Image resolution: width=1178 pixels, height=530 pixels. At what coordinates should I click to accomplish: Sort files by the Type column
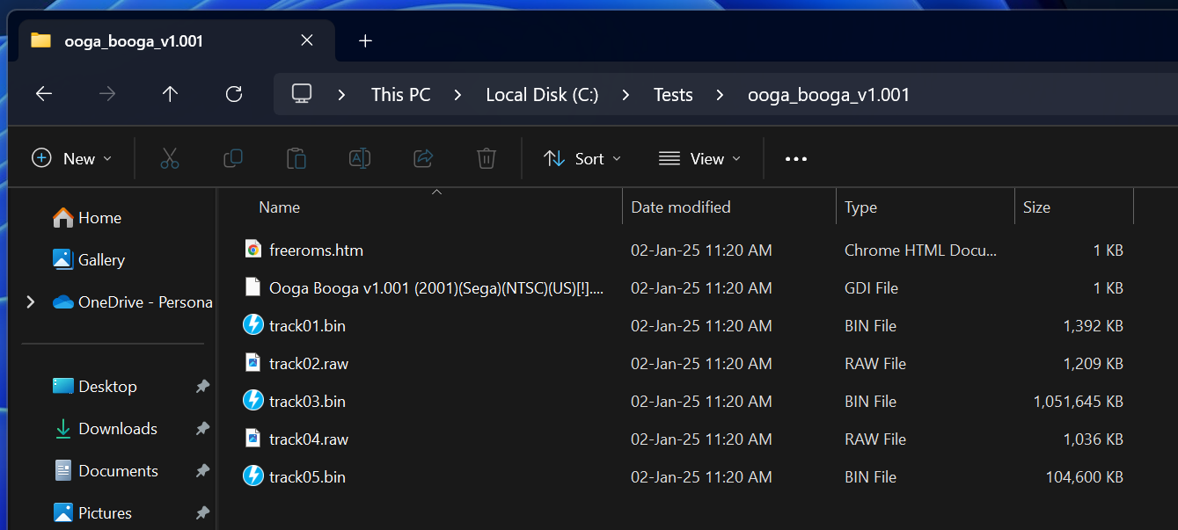click(x=860, y=207)
